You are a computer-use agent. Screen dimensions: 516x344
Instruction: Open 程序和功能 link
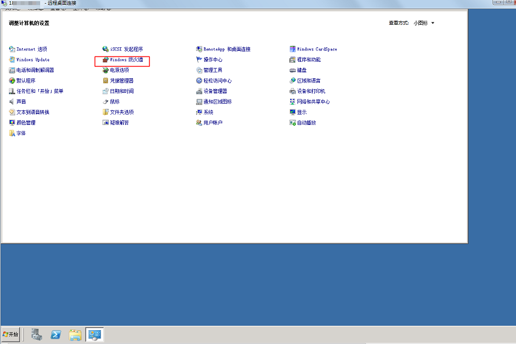[x=308, y=60]
